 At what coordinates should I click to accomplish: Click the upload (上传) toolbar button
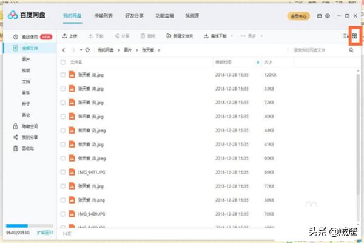point(70,36)
